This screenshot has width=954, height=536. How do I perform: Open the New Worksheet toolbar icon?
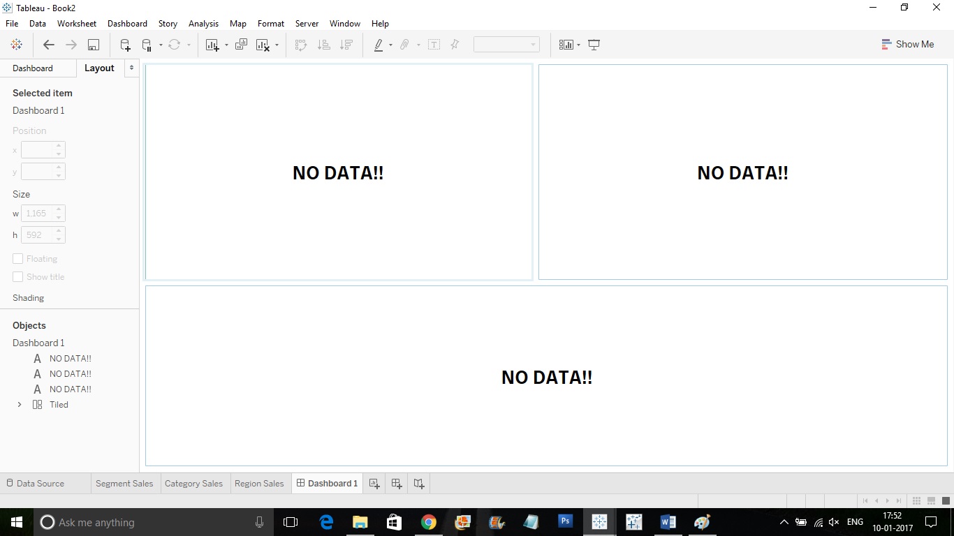(213, 44)
